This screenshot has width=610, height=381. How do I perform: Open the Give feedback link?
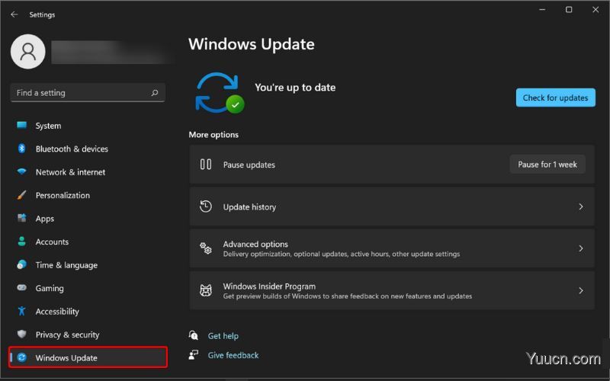click(x=233, y=355)
